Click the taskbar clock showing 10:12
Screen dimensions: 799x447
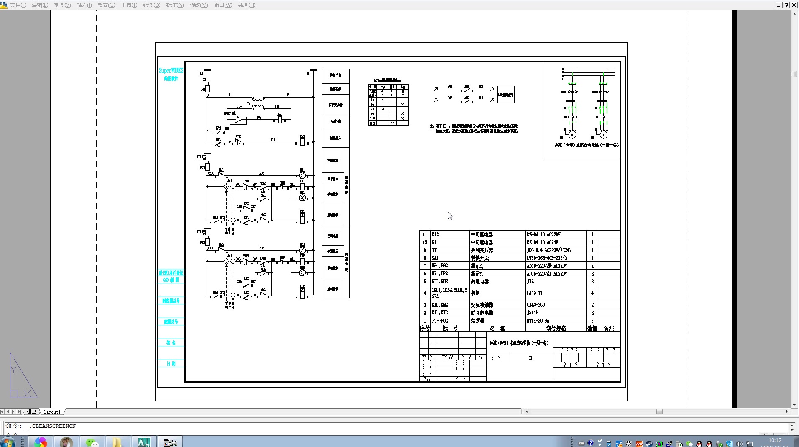tap(775, 440)
